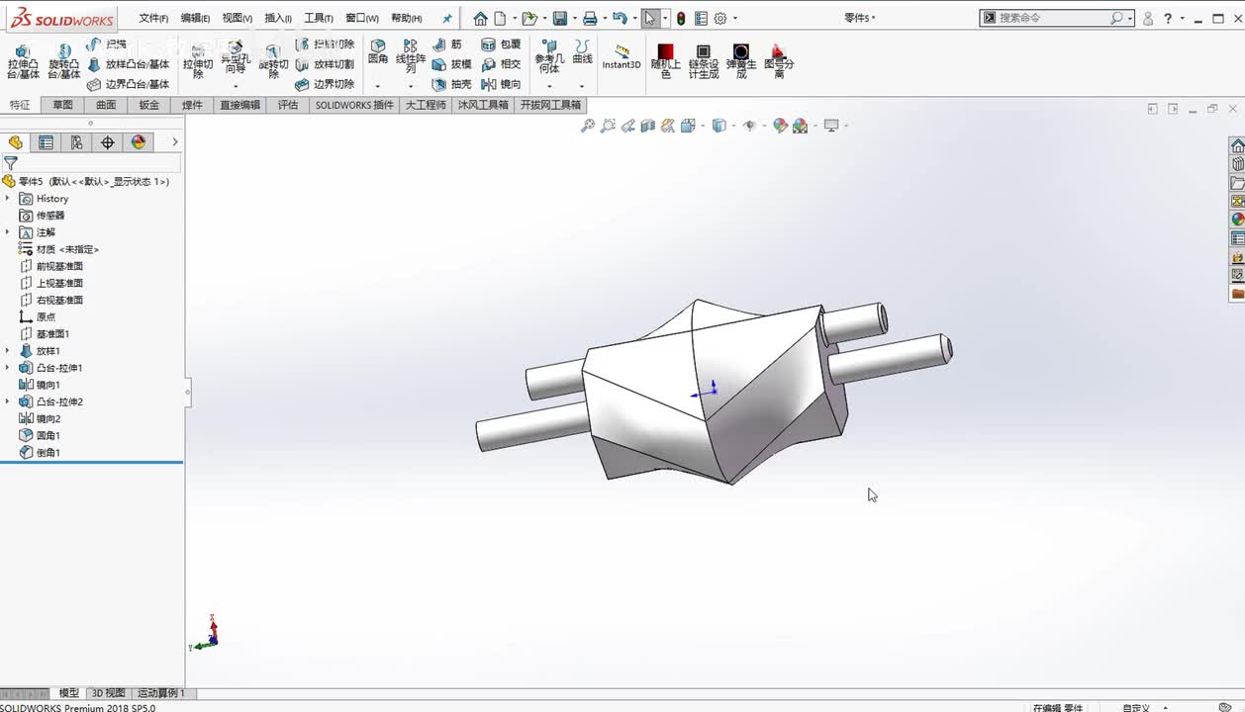Open the DimXpertManager tab
Image resolution: width=1245 pixels, height=712 pixels.
click(107, 142)
